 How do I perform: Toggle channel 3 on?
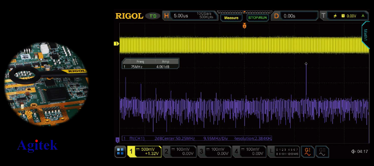[214, 152]
